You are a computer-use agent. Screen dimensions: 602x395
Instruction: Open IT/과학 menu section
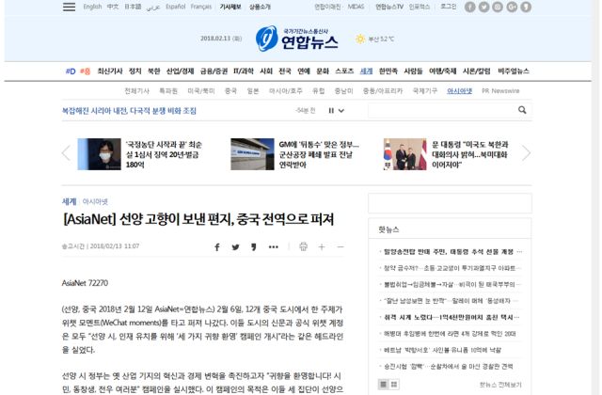tap(244, 71)
